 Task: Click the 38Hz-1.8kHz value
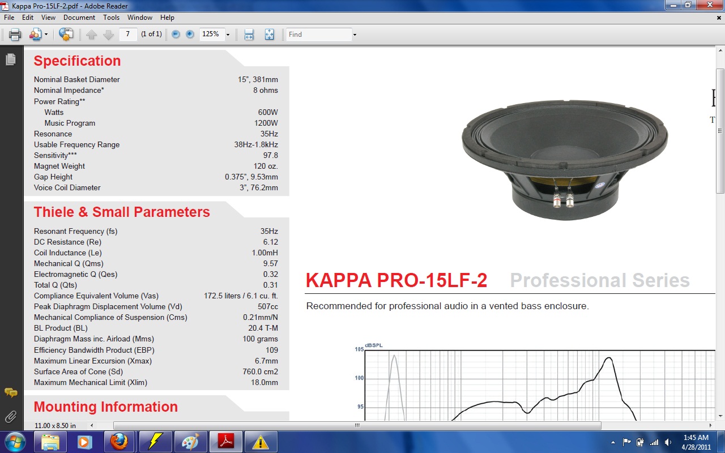[x=256, y=144]
